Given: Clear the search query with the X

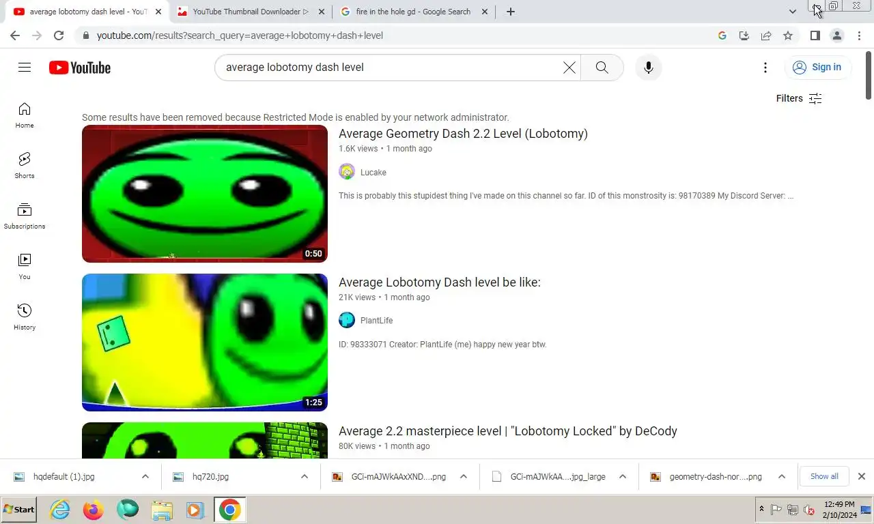Looking at the screenshot, I should (569, 68).
